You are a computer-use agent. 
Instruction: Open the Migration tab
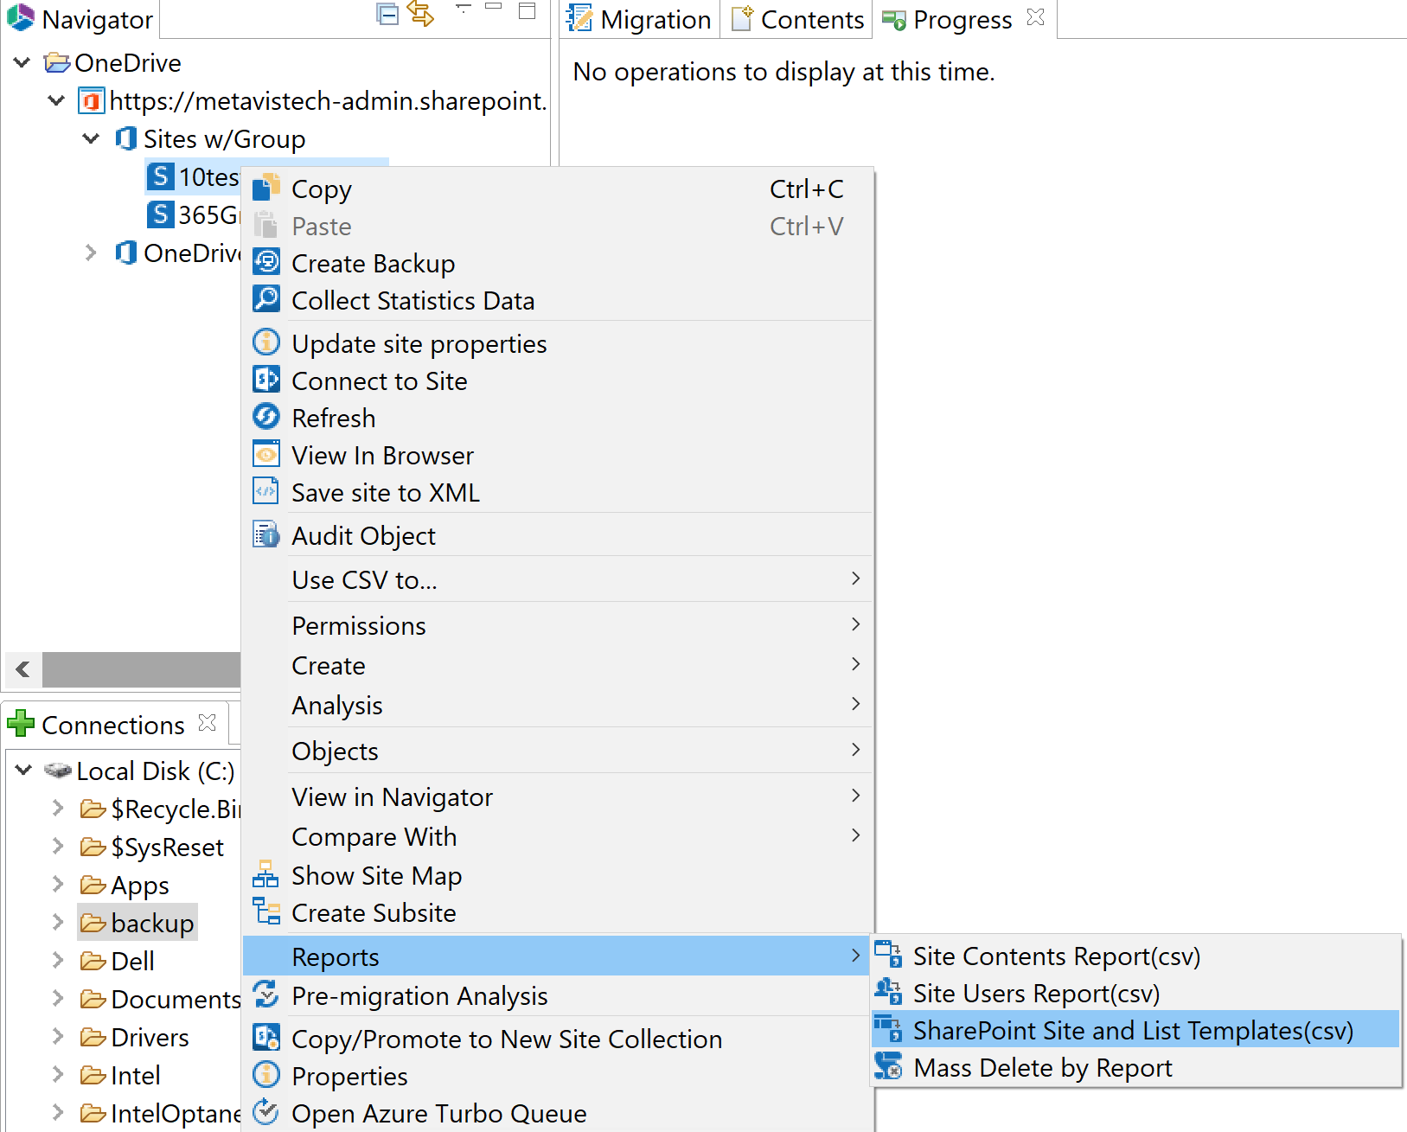[656, 19]
